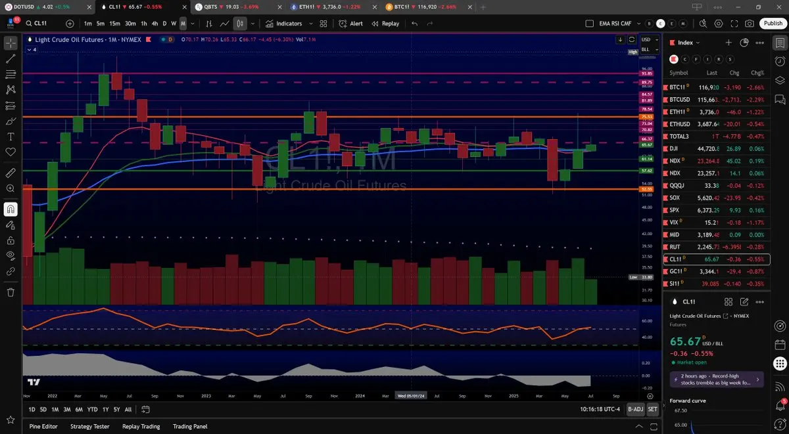Choose the bars chart style icon
The image size is (789, 434).
(208, 23)
